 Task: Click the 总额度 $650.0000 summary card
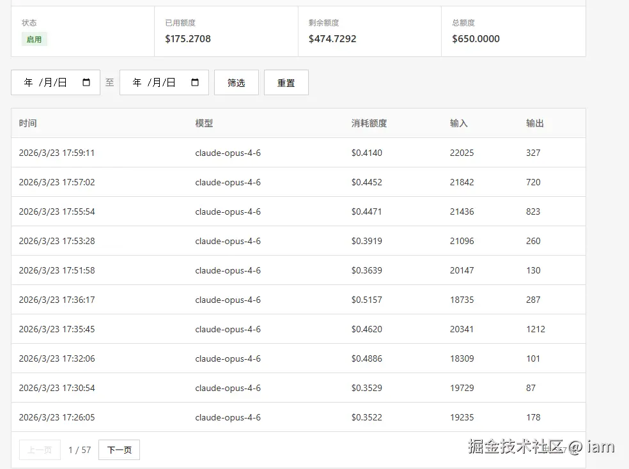513,31
